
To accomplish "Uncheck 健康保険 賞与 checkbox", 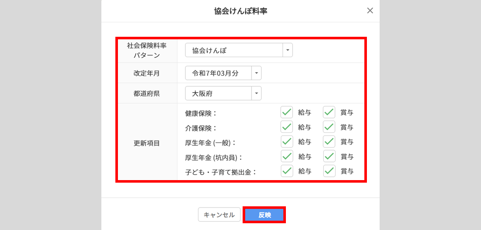I will tap(329, 112).
